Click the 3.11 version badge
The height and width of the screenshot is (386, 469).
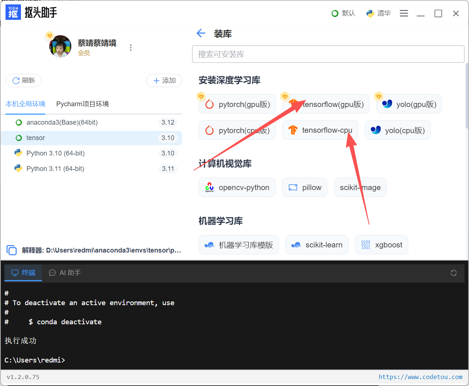tap(168, 169)
